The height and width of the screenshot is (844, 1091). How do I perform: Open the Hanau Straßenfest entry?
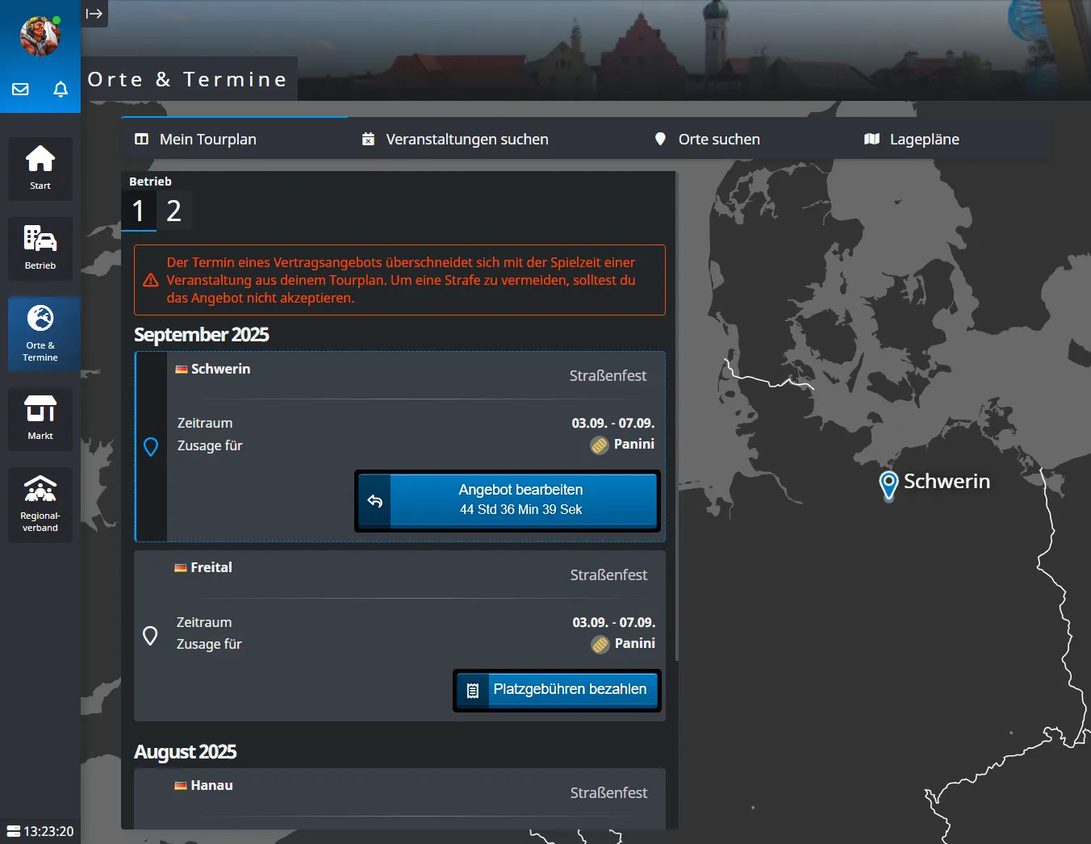399,795
